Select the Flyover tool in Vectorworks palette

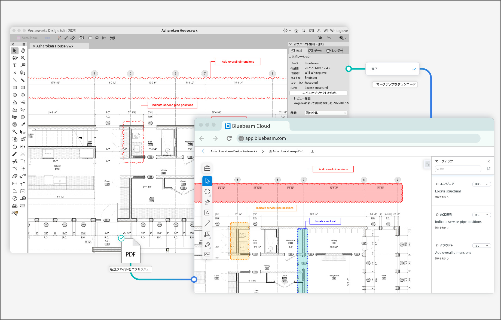(15, 58)
